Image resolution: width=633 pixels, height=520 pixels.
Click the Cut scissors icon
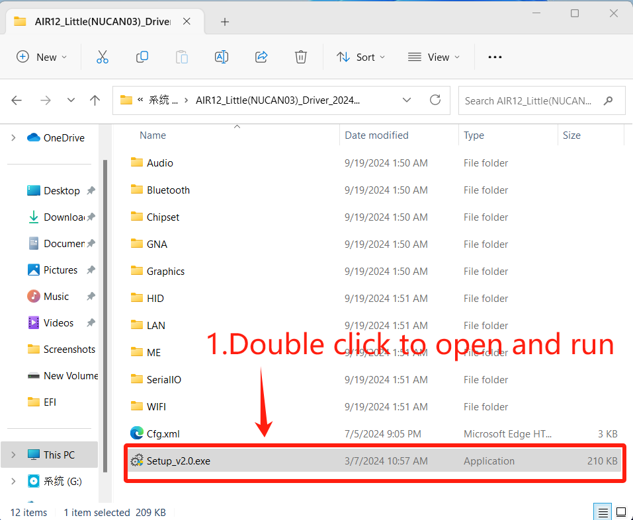click(102, 57)
